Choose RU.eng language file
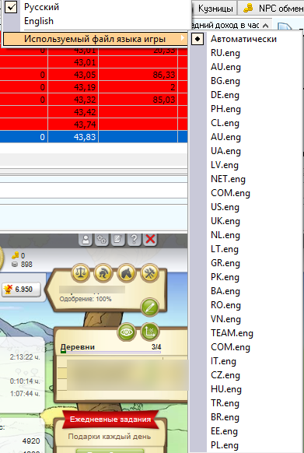 225,53
